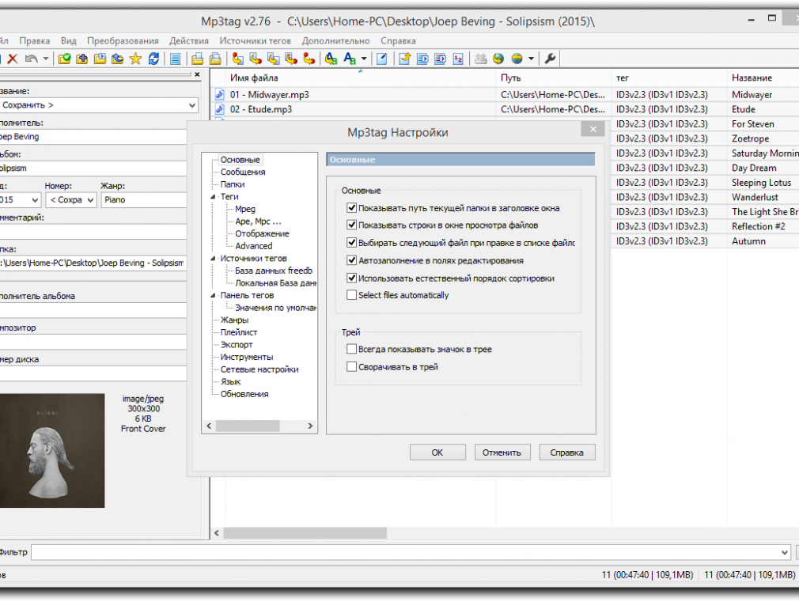Close the Mp3tag Настройки dialog
This screenshot has width=799, height=602.
tap(593, 130)
